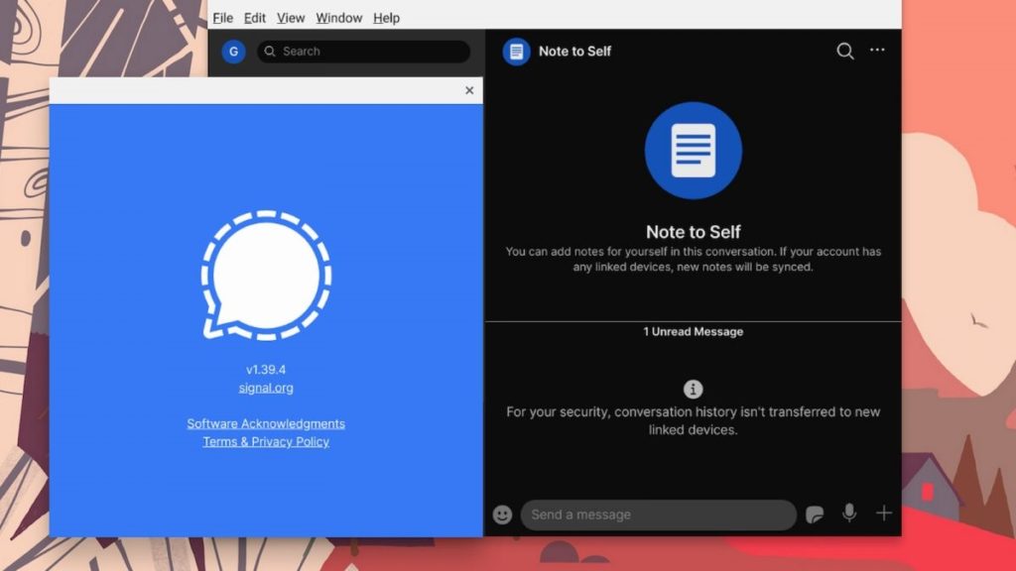Open the emoji picker in message composer

pyautogui.click(x=503, y=514)
